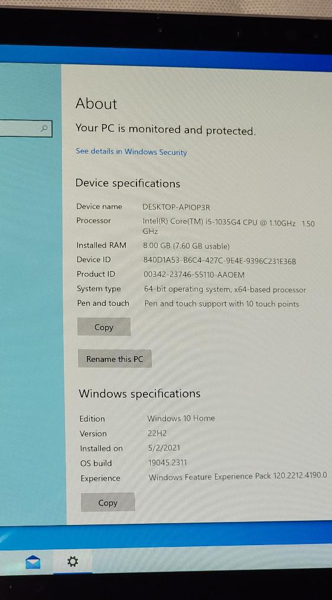The height and width of the screenshot is (600, 332).
Task: Focus the Settings search input field
Action: click(x=25, y=128)
